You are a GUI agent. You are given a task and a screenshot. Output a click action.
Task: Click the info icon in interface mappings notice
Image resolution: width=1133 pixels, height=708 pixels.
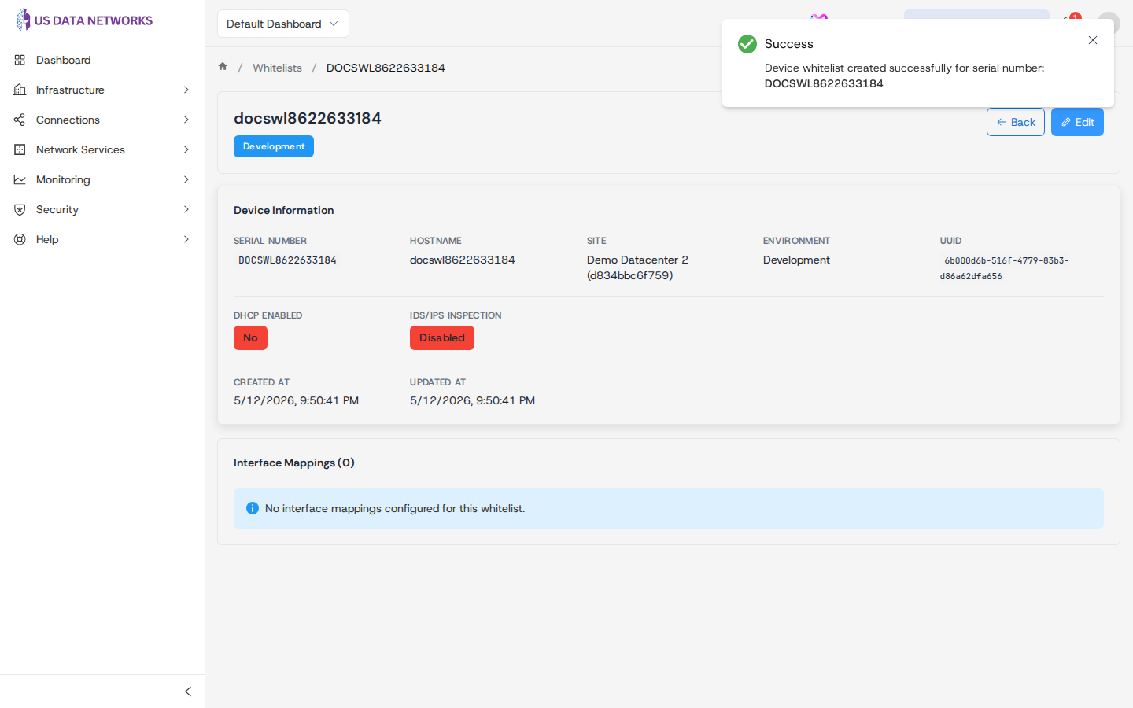click(x=253, y=508)
